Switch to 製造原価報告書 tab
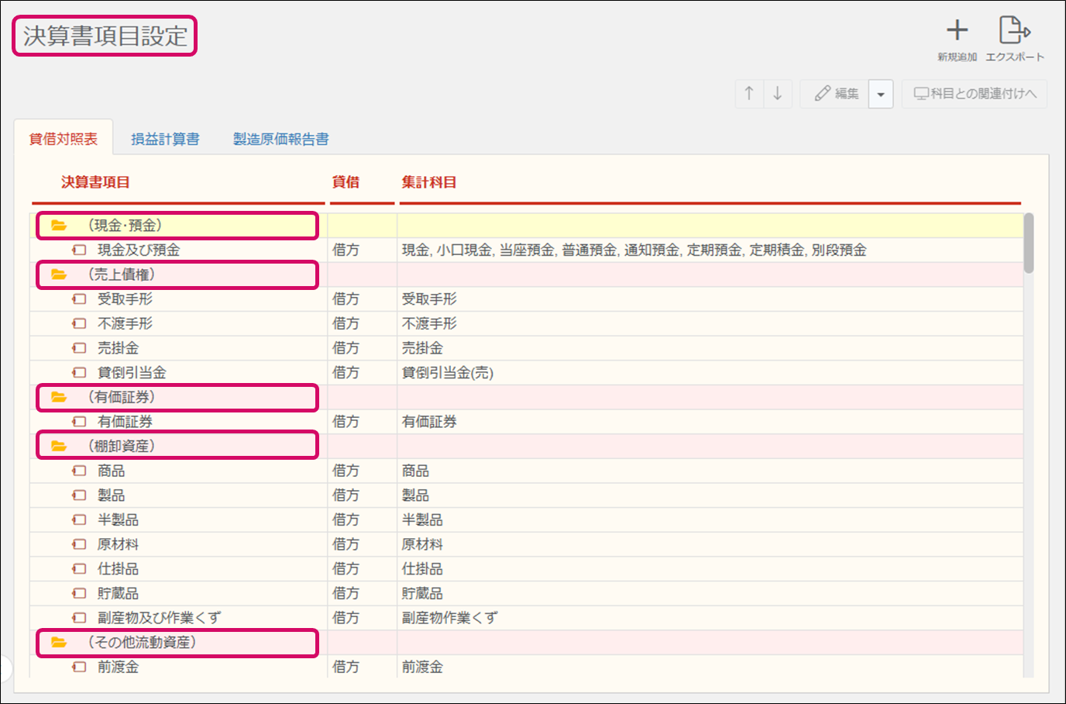 (x=280, y=139)
